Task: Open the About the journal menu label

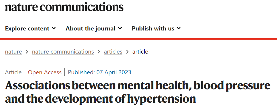Action: coord(90,28)
